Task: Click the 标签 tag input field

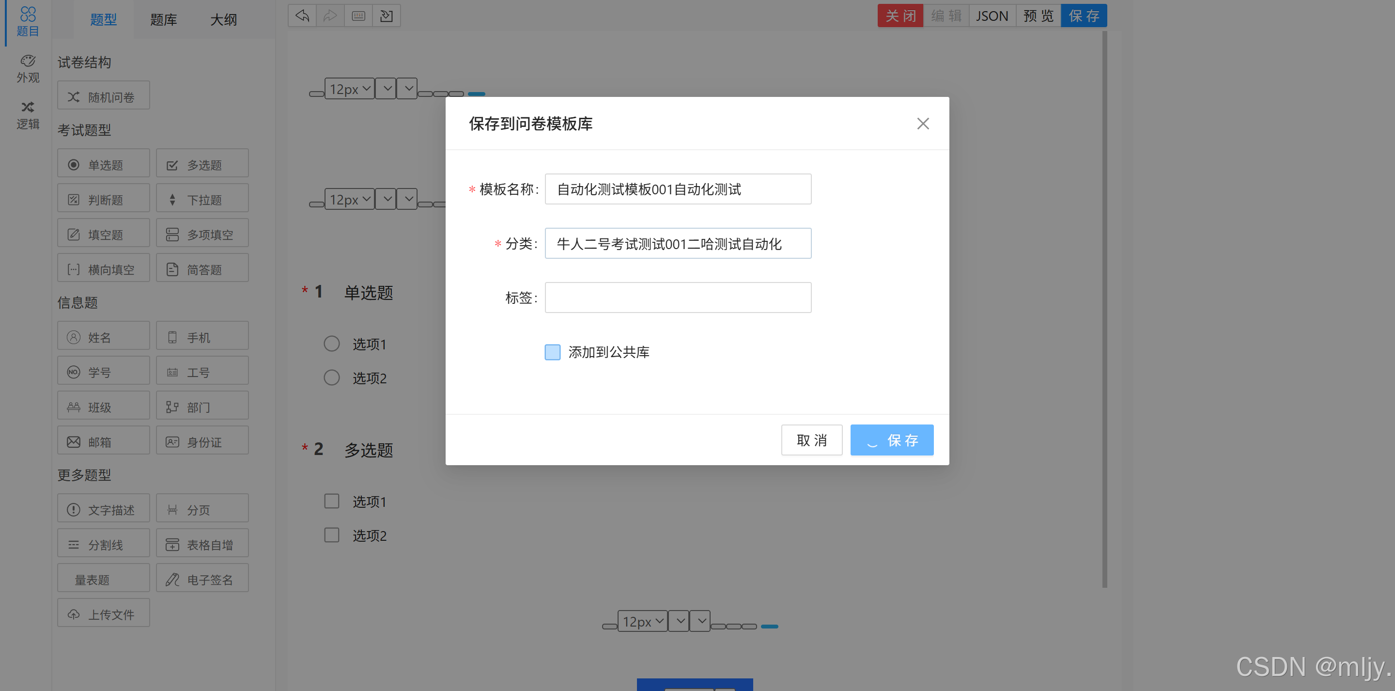Action: (x=678, y=298)
